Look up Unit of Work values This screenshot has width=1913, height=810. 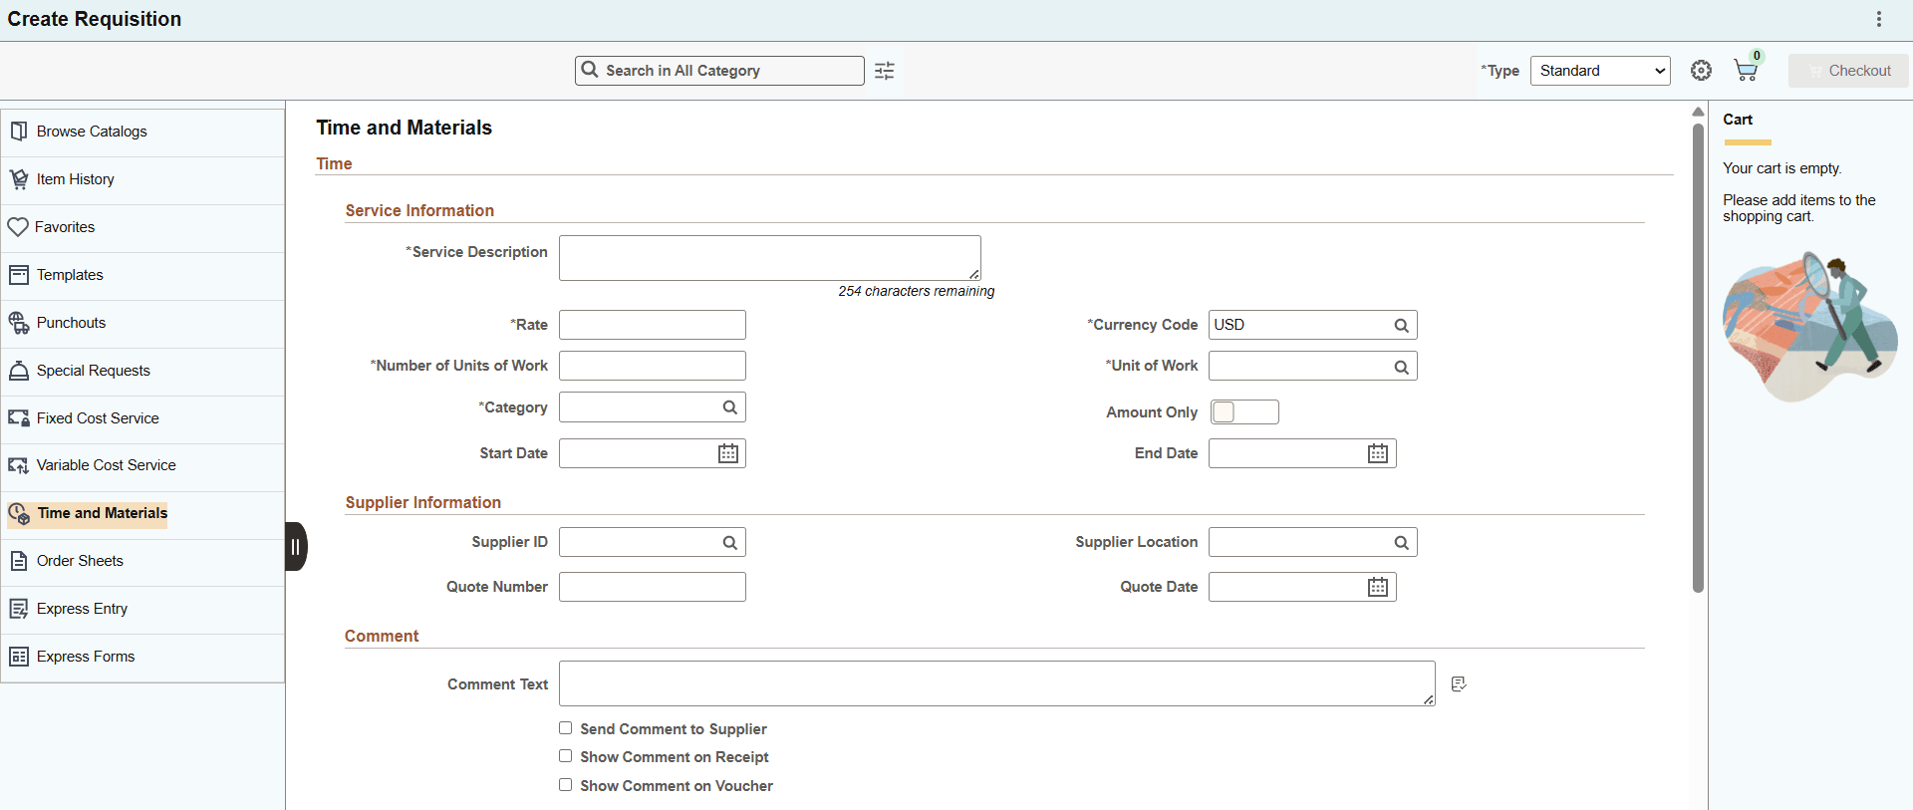[x=1401, y=367]
